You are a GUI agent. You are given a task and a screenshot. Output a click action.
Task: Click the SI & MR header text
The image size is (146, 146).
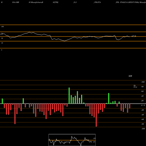tap(15, 2)
